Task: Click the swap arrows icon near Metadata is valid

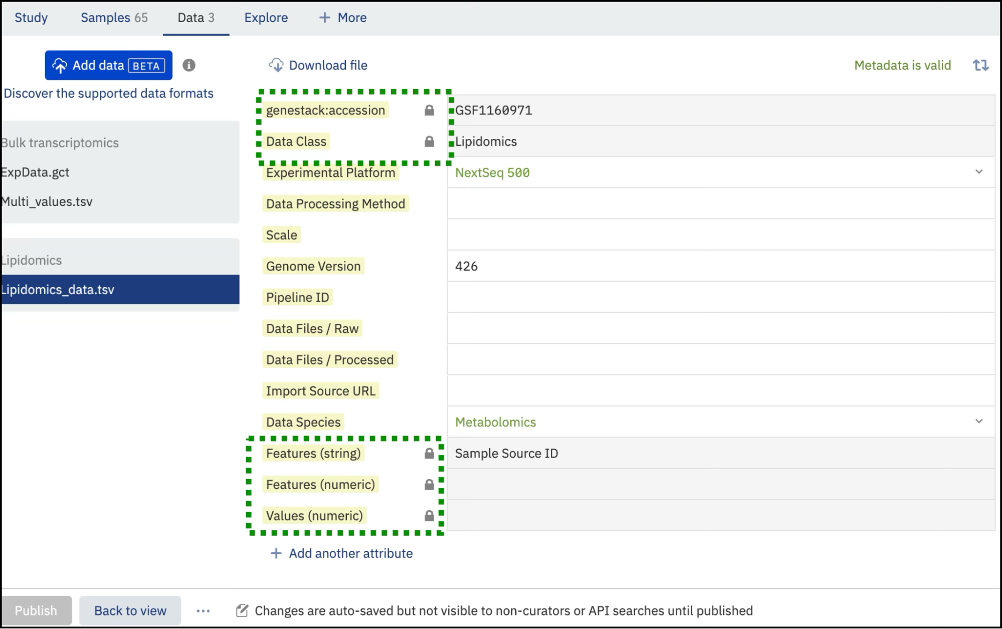Action: (980, 65)
